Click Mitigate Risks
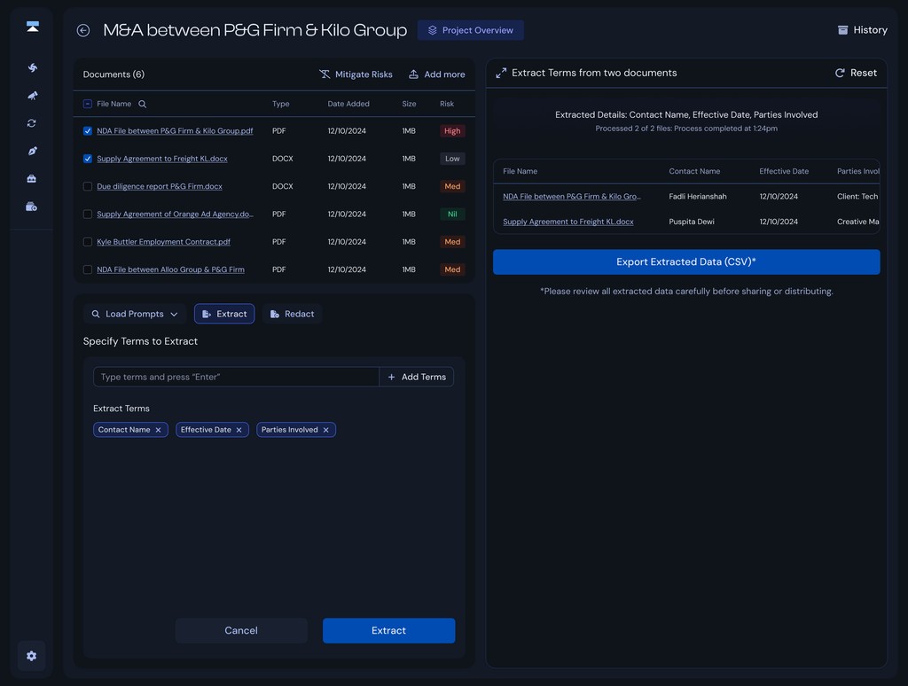Image resolution: width=908 pixels, height=686 pixels. [356, 74]
